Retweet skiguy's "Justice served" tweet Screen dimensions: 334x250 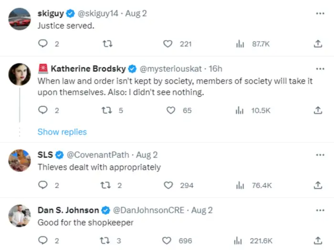[x=107, y=44]
